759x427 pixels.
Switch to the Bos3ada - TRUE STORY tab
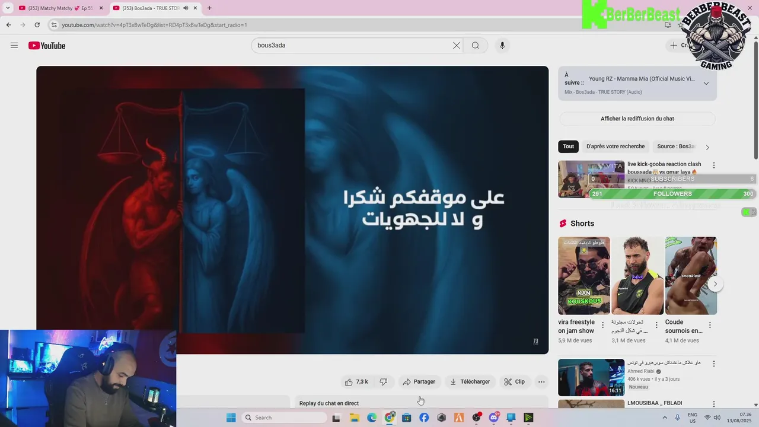coord(151,8)
